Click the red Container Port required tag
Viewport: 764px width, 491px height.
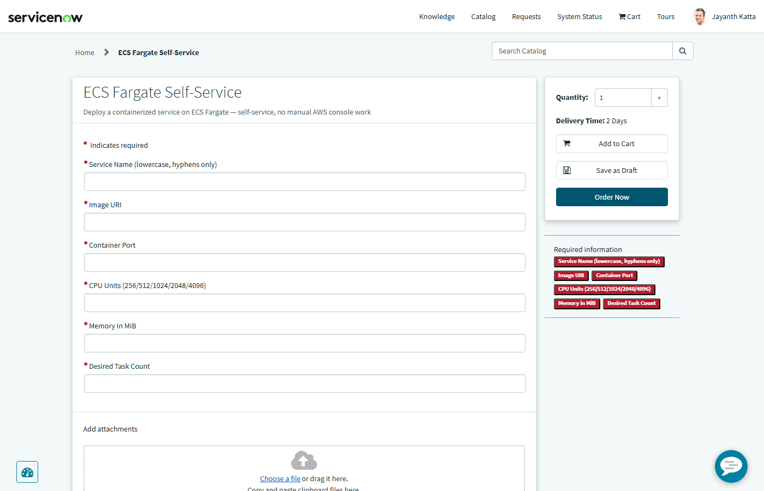614,276
